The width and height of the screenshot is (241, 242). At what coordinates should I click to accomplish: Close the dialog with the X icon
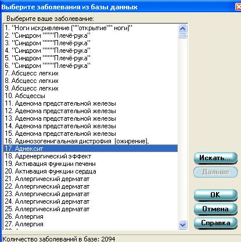pyautogui.click(x=238, y=7)
